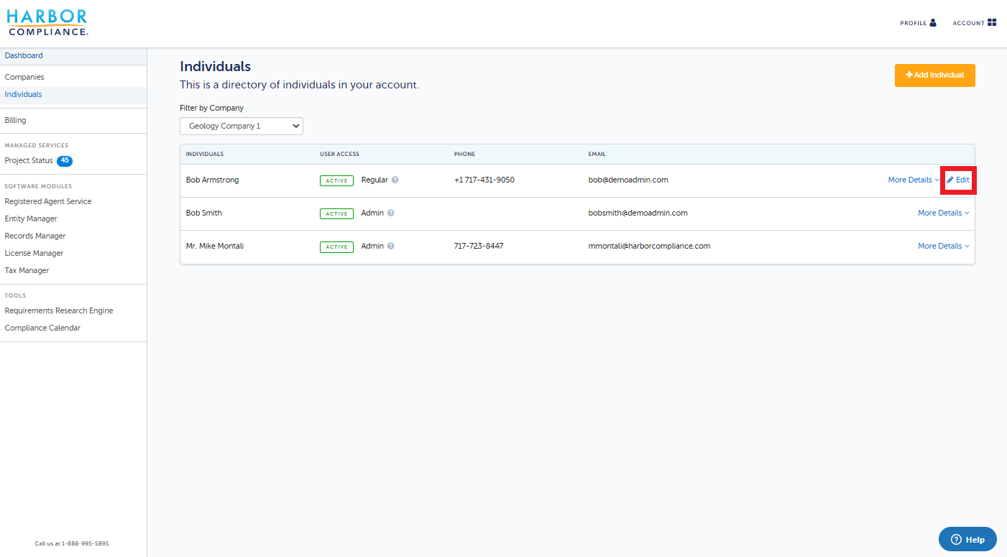Open the Filter by Company dropdown
Image resolution: width=1007 pixels, height=557 pixels.
click(242, 126)
